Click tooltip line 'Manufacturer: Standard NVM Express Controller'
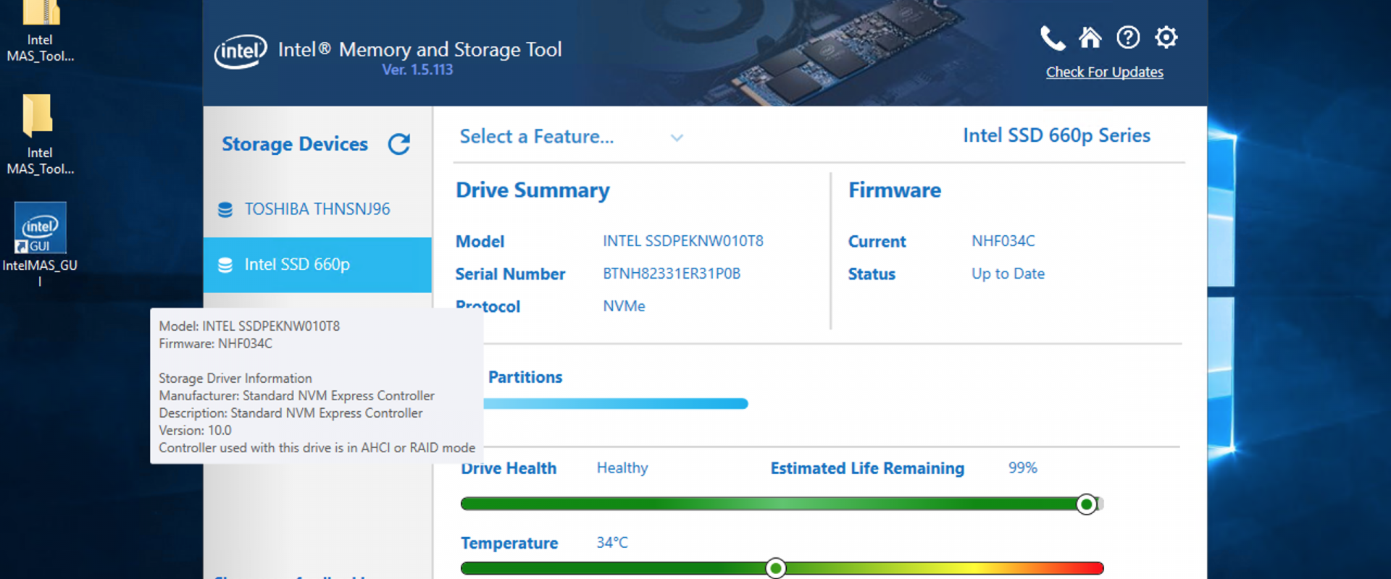Screen dimensions: 1391x579 click(296, 396)
